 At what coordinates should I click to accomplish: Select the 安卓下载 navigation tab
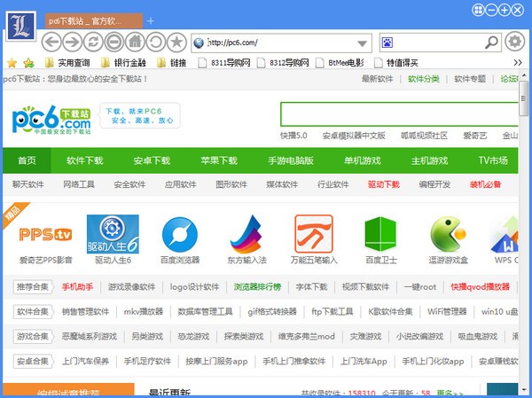[151, 160]
